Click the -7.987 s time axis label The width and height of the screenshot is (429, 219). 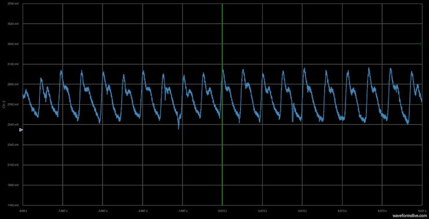(x=63, y=211)
